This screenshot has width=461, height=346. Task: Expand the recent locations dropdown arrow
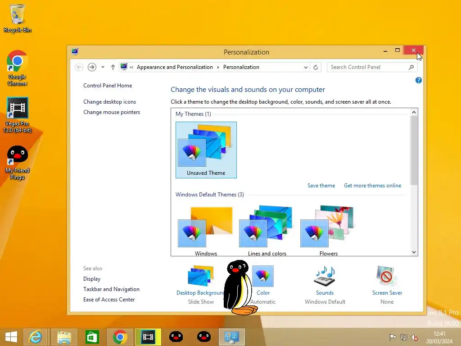tap(103, 68)
